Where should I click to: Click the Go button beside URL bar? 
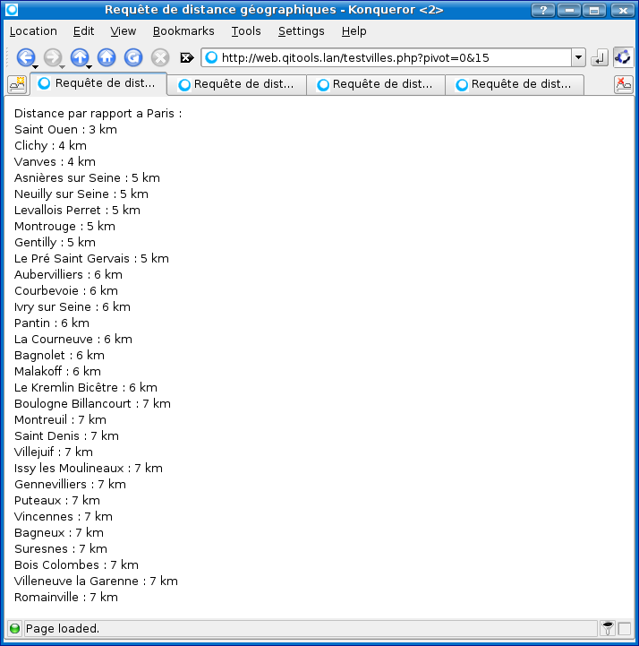click(600, 57)
